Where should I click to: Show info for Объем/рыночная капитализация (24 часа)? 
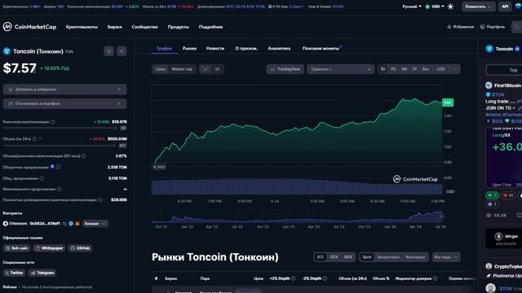(x=84, y=155)
